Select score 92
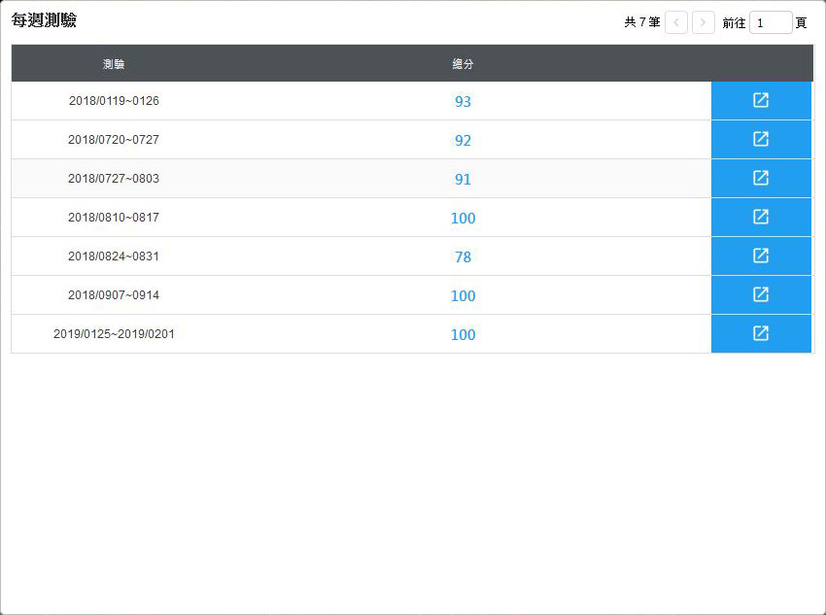The image size is (826, 615). tap(463, 140)
